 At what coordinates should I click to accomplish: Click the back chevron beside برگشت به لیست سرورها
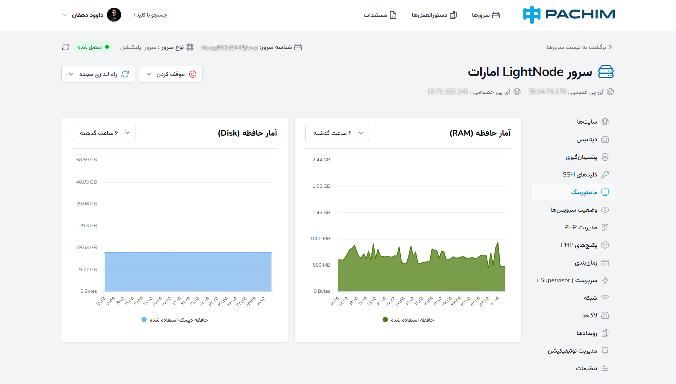coord(611,47)
